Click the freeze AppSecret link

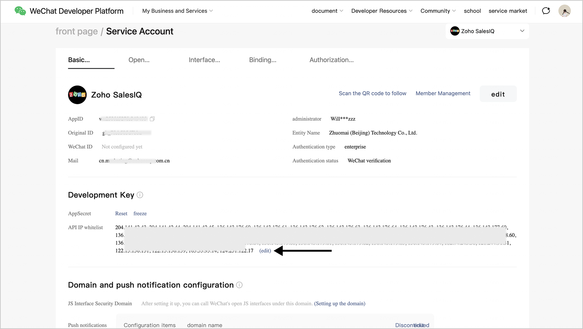point(140,213)
